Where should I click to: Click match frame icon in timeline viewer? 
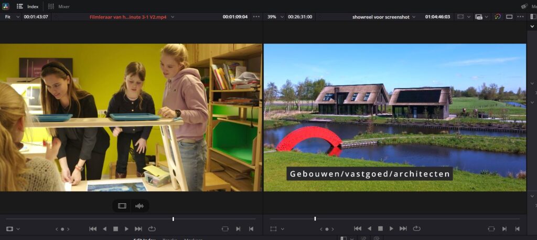491,228
